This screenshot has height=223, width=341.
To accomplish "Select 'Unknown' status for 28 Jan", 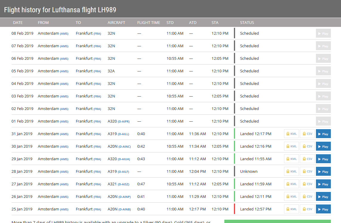I will (x=249, y=171).
